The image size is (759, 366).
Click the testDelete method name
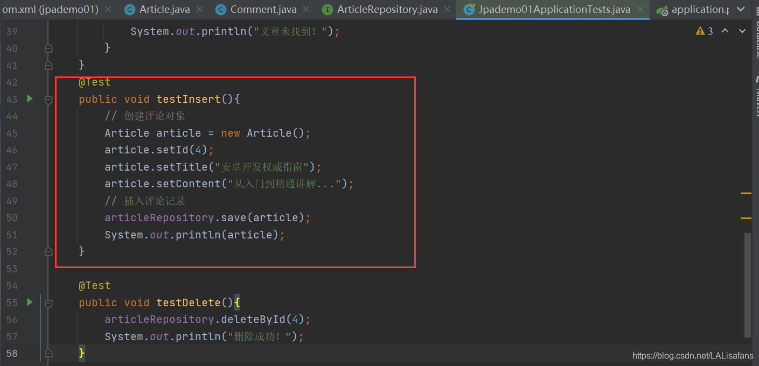189,302
